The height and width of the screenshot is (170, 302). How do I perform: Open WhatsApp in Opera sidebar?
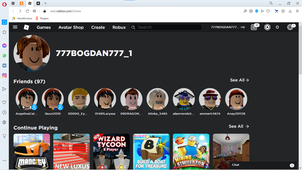(4, 56)
